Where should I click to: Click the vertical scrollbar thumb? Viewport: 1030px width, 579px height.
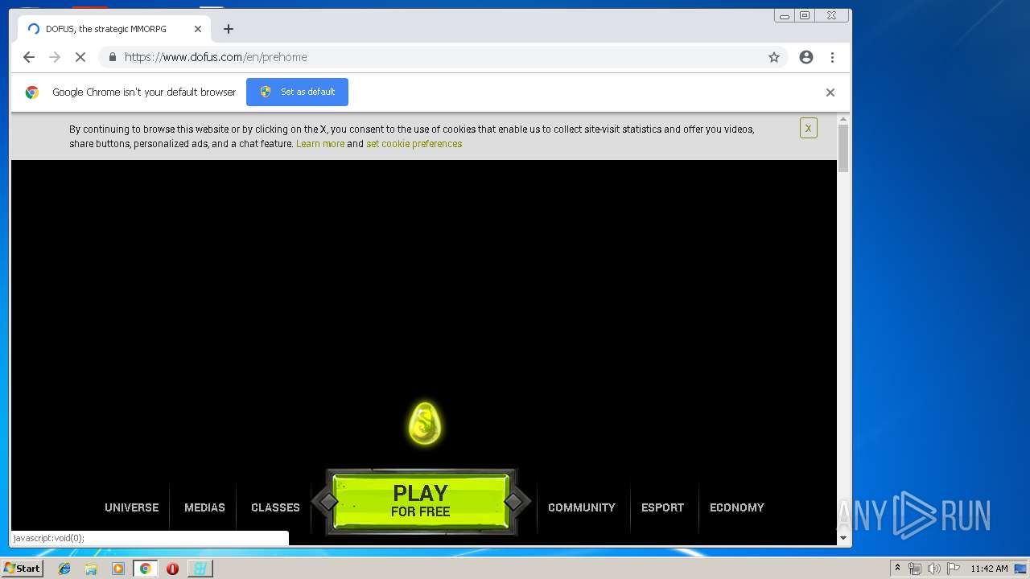tap(843, 148)
